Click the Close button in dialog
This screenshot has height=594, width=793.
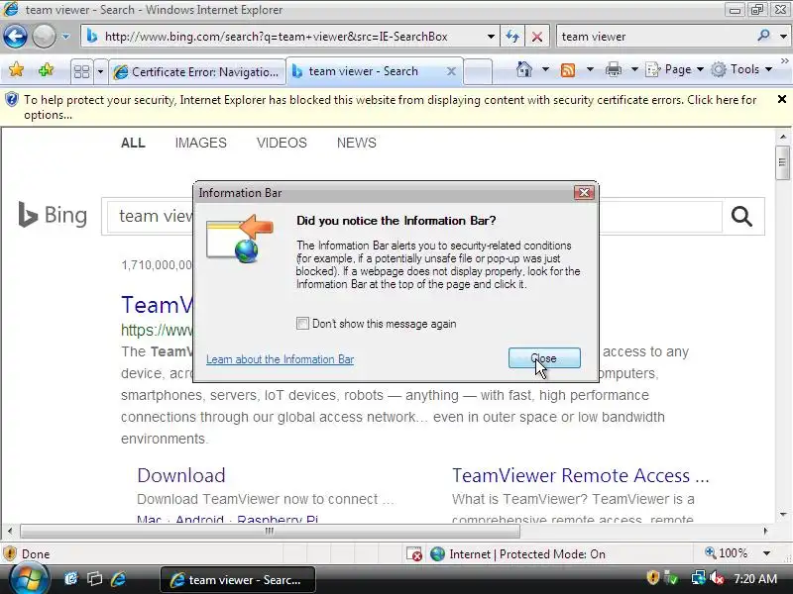click(544, 358)
